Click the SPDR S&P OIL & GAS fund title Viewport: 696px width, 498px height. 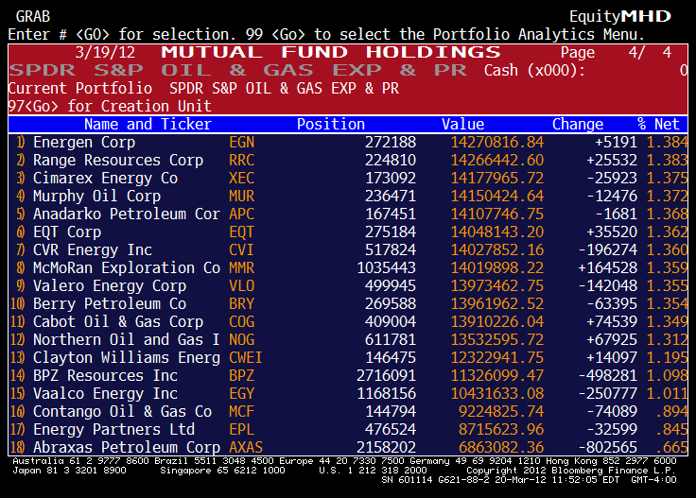click(238, 71)
